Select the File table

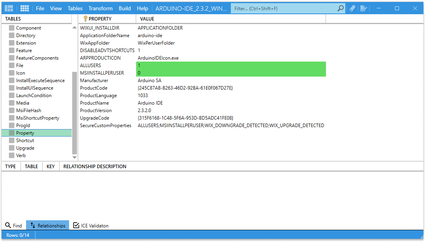20,66
